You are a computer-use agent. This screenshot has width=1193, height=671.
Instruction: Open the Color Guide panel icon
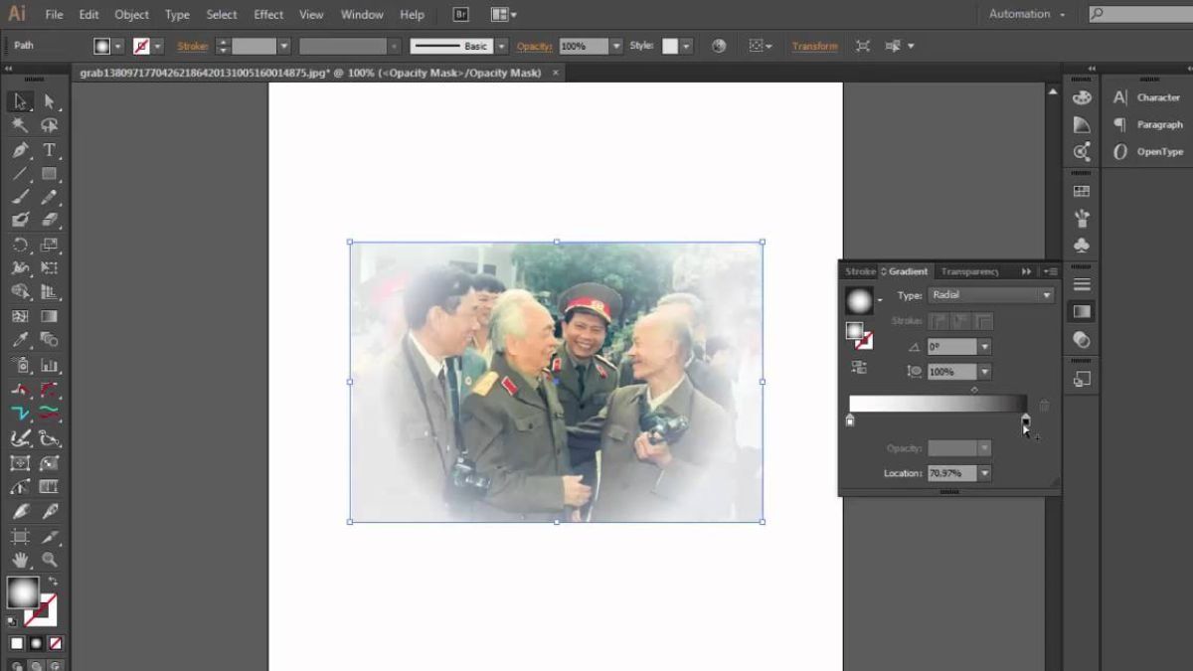[1082, 124]
